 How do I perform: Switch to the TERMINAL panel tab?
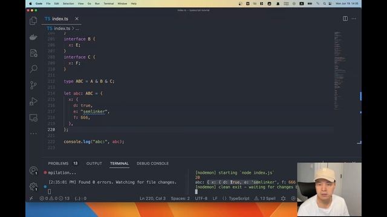pyautogui.click(x=119, y=163)
